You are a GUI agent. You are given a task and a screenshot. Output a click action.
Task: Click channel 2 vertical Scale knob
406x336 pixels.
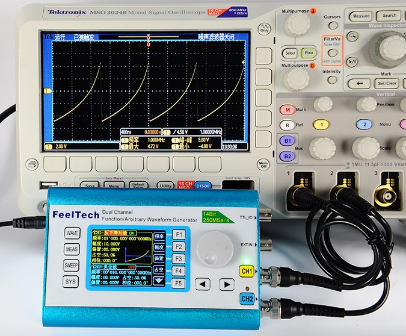[x=366, y=148]
